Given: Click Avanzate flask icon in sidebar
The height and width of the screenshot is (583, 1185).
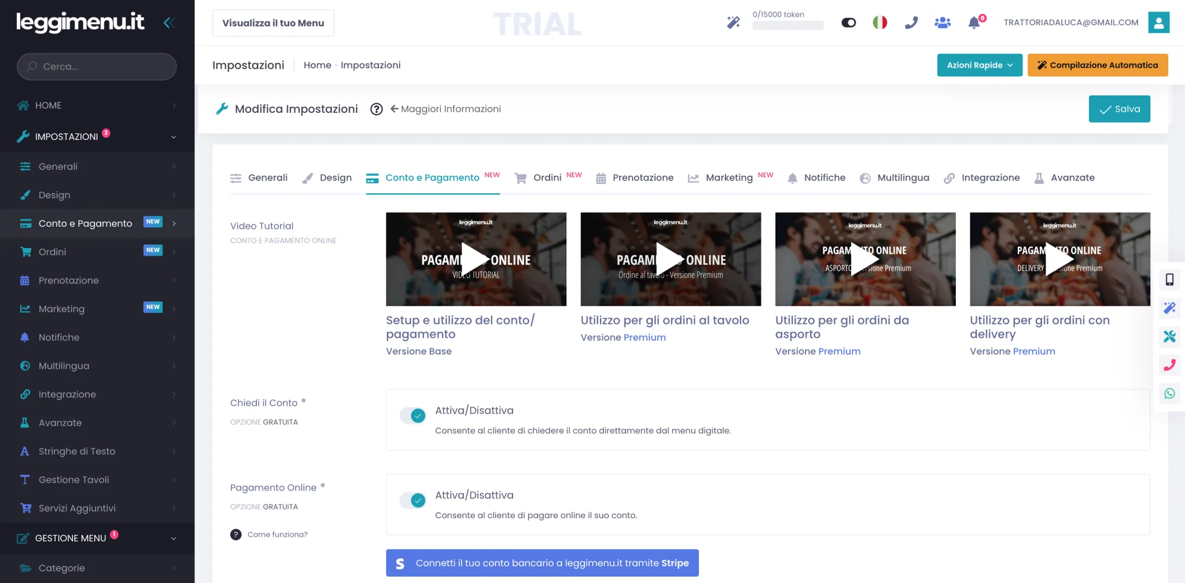Looking at the screenshot, I should (x=25, y=423).
